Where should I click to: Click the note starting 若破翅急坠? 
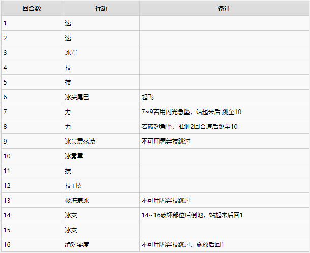coord(190,127)
